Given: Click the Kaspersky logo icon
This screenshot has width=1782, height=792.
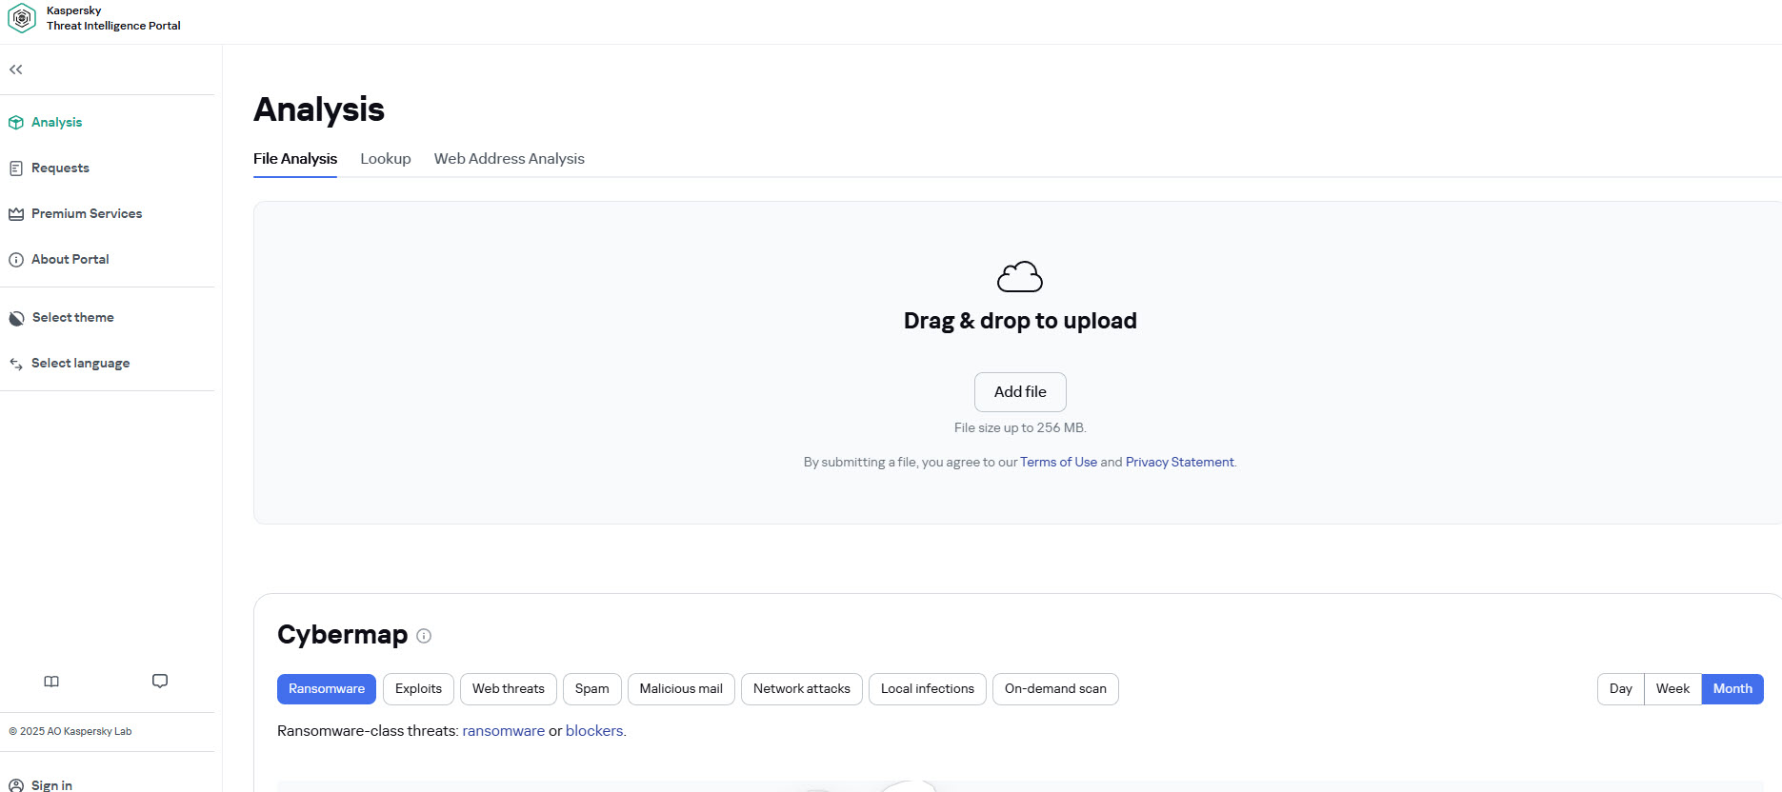Looking at the screenshot, I should pos(22,18).
